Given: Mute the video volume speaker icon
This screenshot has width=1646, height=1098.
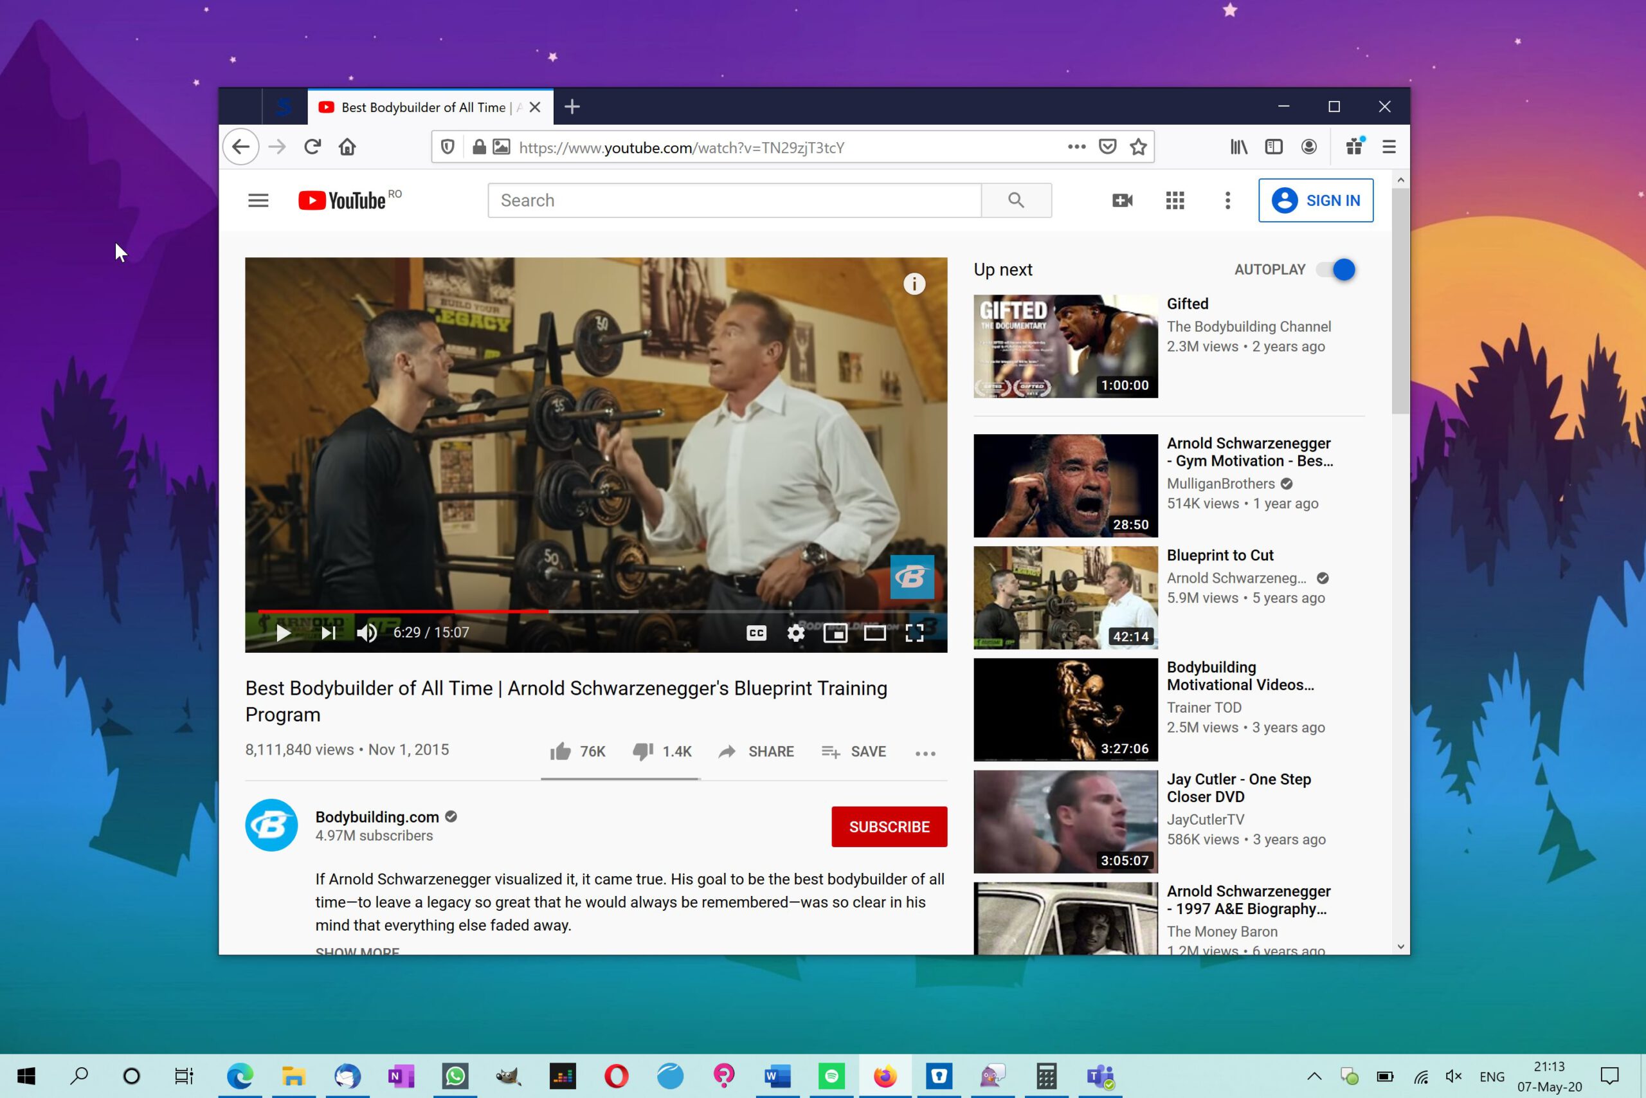Looking at the screenshot, I should (x=367, y=633).
